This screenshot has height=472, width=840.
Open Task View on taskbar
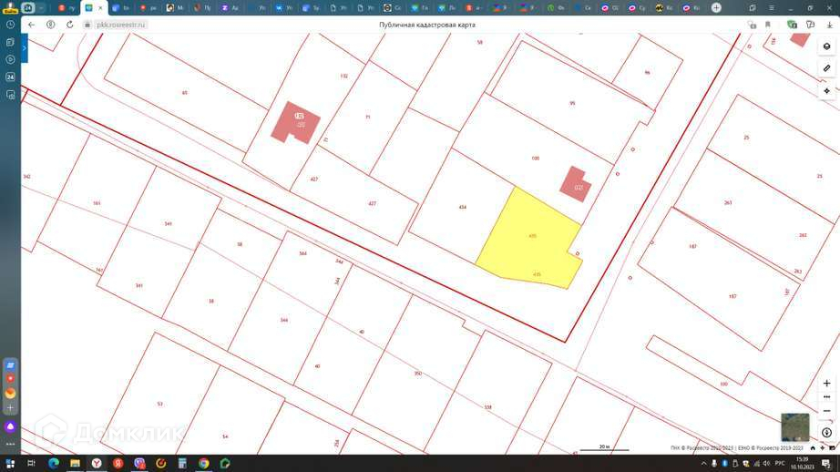tap(31, 464)
